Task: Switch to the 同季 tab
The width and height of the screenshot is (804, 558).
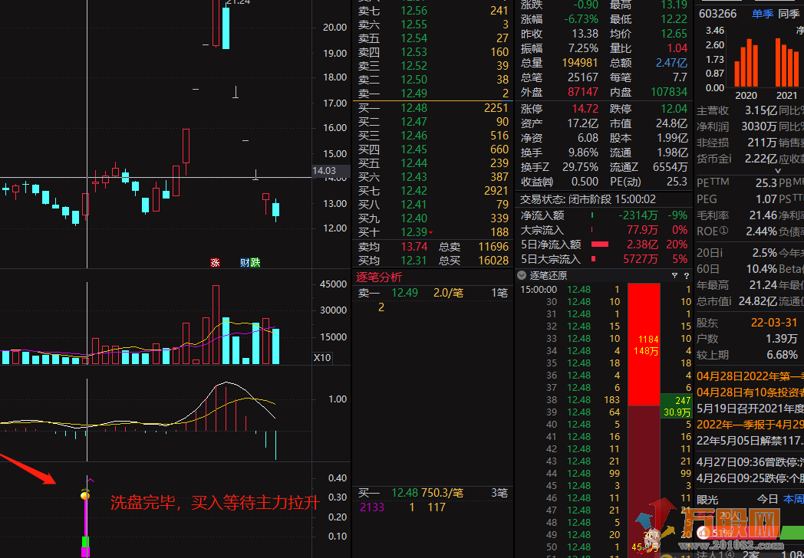Action: pos(789,14)
